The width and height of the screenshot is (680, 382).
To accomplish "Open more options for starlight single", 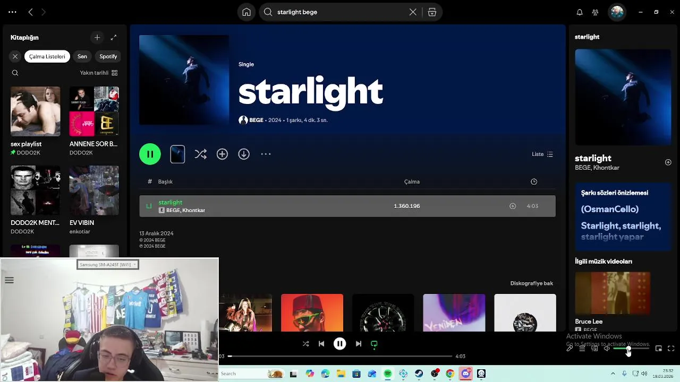I will click(266, 154).
